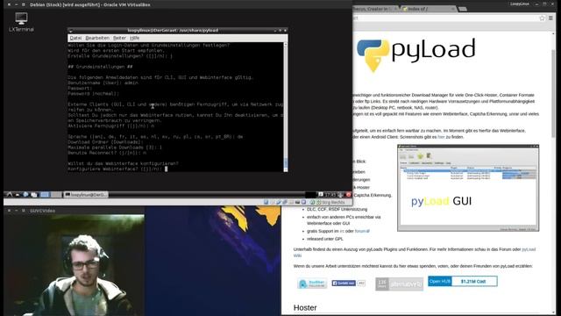Open a new browser tab
The image size is (561, 316).
(x=463, y=9)
